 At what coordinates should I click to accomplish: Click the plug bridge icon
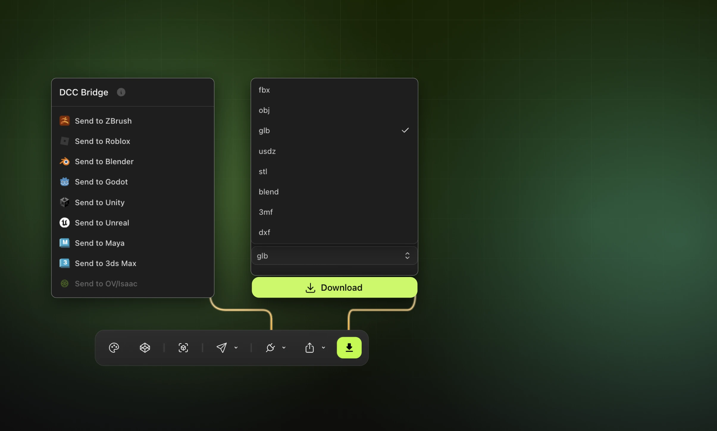(x=270, y=347)
